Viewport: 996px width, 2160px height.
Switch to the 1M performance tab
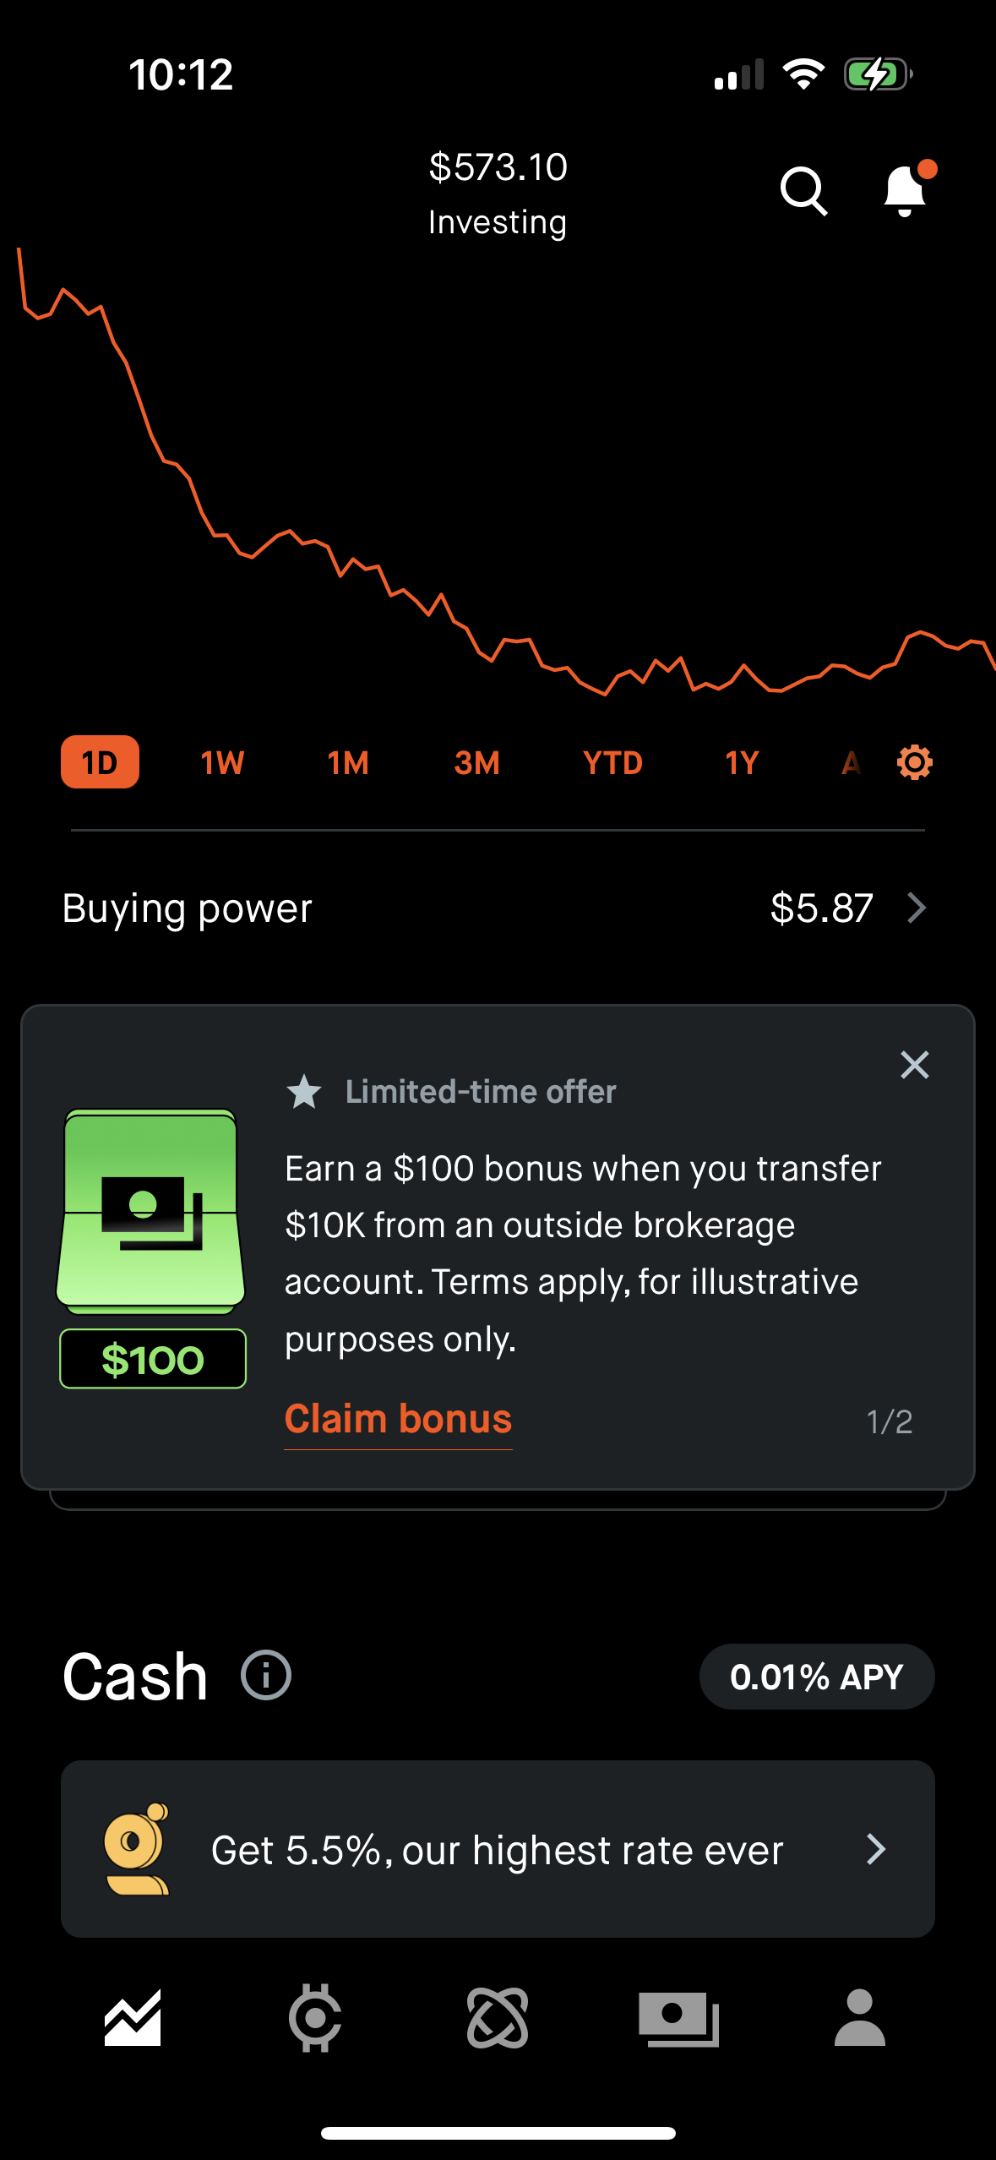click(347, 761)
